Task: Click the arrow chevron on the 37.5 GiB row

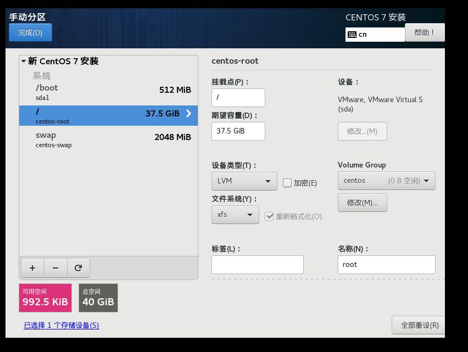Action: [x=188, y=113]
